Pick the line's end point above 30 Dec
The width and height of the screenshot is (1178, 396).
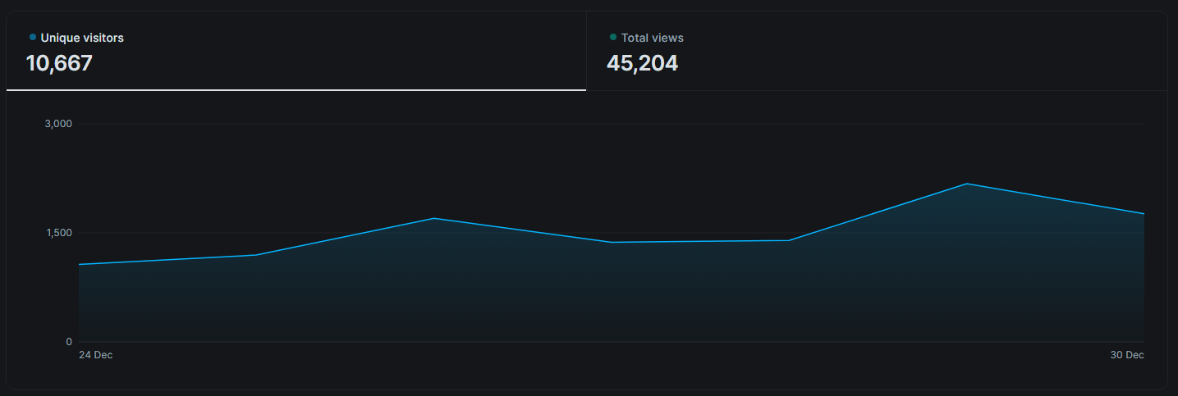(x=1143, y=214)
